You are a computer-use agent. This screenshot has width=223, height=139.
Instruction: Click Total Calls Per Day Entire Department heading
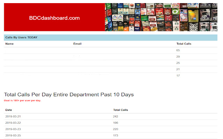coord(69,95)
